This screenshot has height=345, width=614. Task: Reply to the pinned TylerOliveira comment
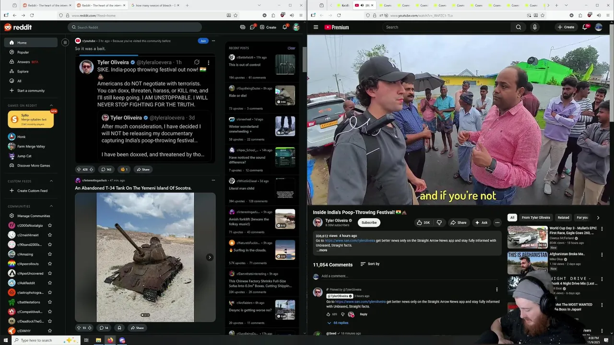pos(364,314)
